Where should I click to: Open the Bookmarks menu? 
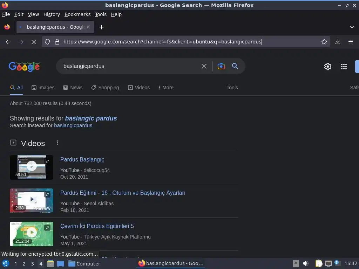pos(77,14)
